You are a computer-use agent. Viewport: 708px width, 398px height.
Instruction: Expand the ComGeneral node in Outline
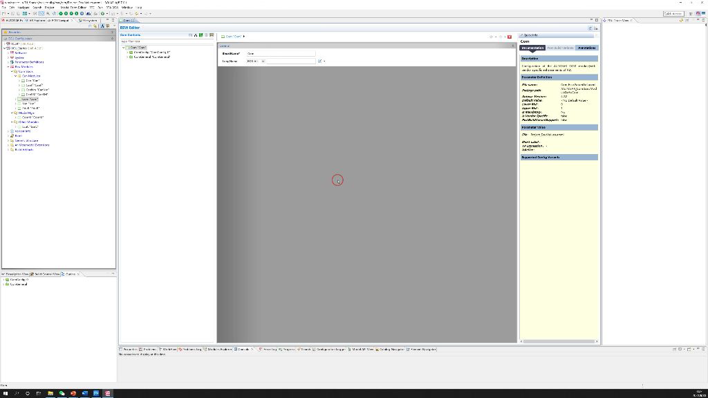(3, 284)
